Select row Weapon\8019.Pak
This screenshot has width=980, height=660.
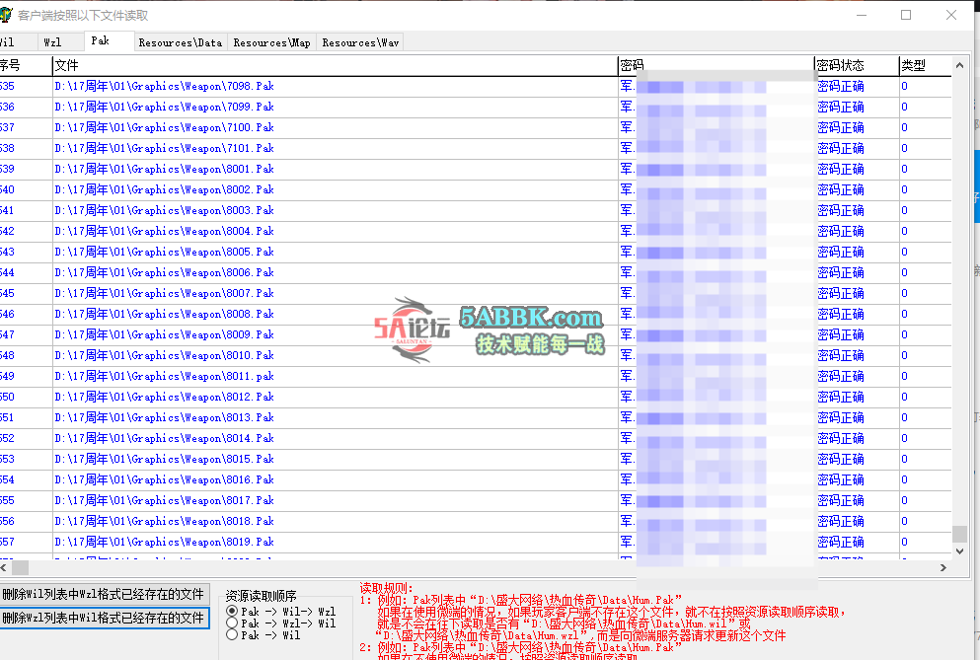pyautogui.click(x=475, y=542)
